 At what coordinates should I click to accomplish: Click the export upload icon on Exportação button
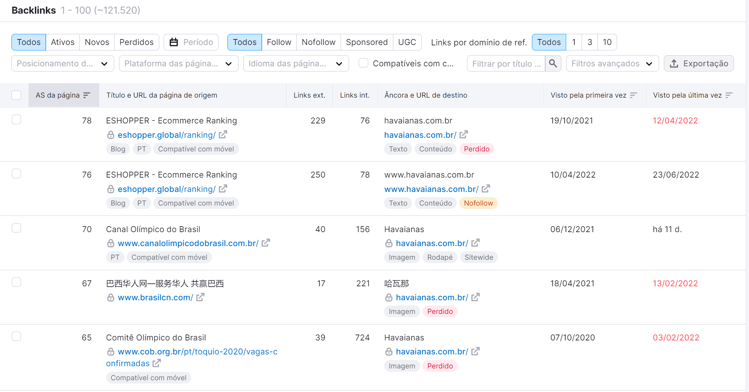[x=675, y=63]
